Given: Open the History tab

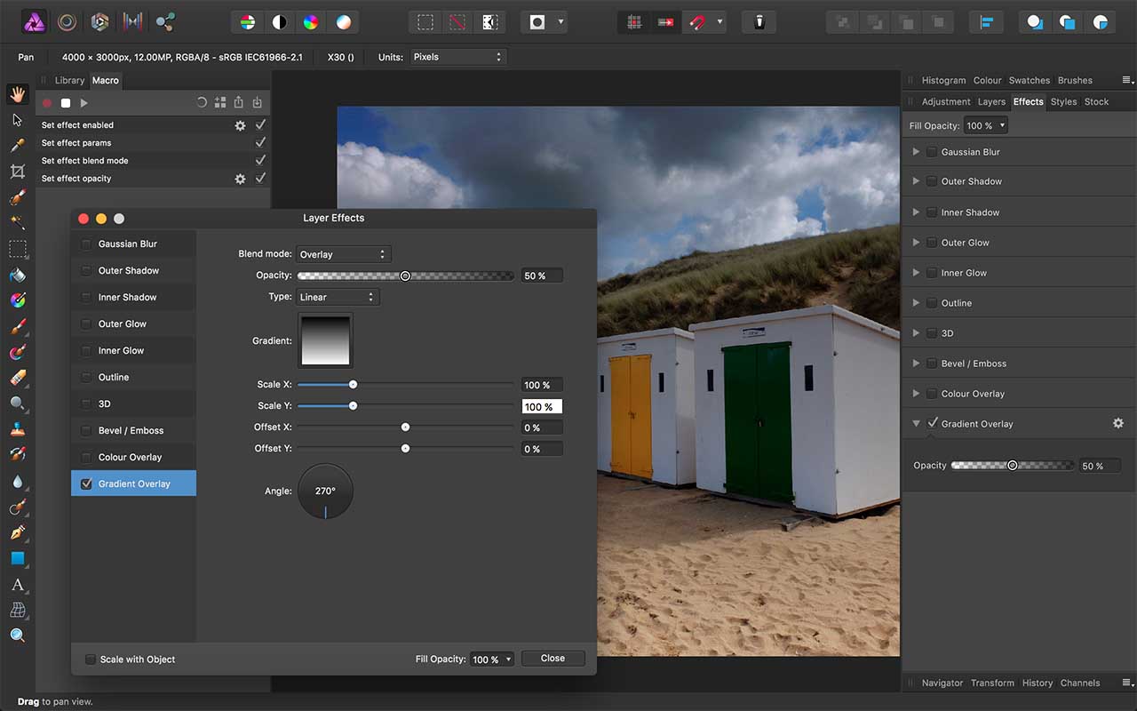Looking at the screenshot, I should click(1037, 683).
